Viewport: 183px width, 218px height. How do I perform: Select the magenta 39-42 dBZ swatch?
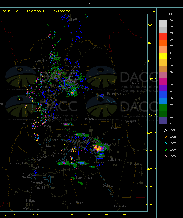click(163, 82)
